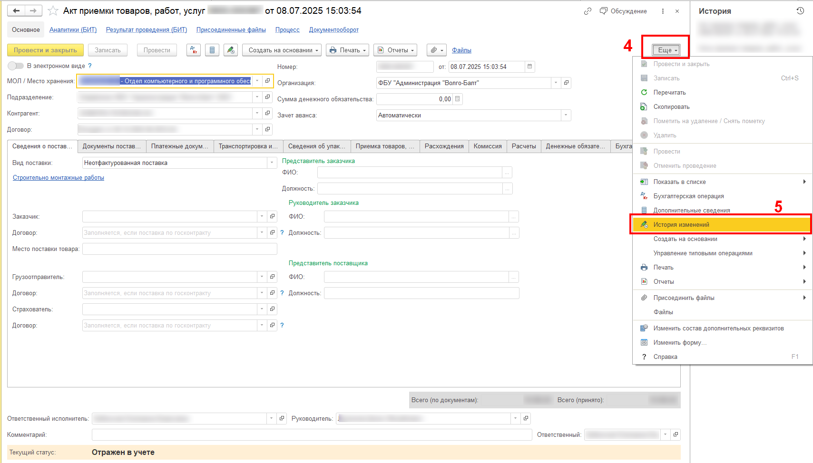This screenshot has height=463, width=813.
Task: Open the Зачет аванса dropdown list
Action: [566, 115]
